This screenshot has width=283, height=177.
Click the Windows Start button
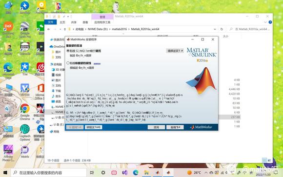[x=5, y=173]
